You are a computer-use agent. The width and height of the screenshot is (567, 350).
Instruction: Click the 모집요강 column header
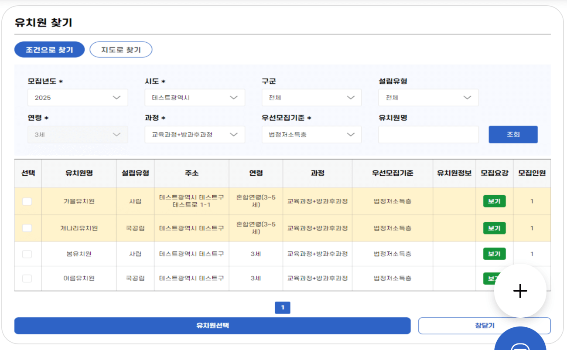(x=494, y=173)
